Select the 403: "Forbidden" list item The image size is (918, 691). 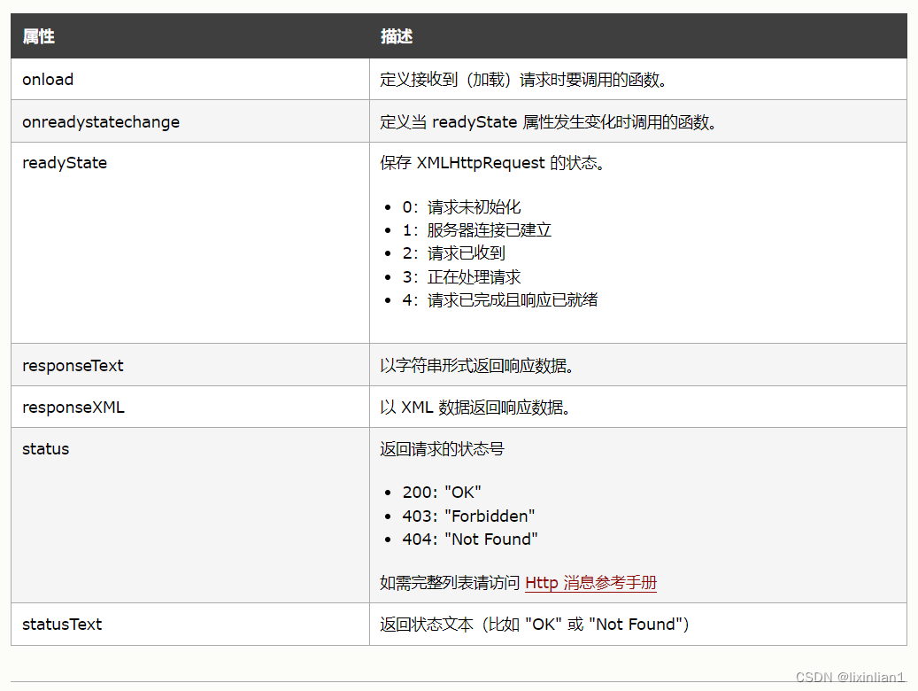click(x=470, y=516)
